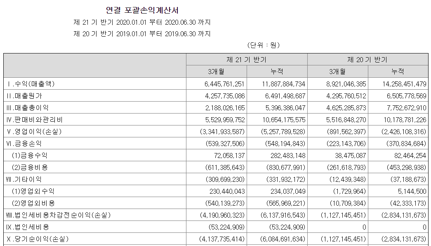
Task: Click the row label Ⅴ.영업이익(손실)
Action: coord(34,131)
